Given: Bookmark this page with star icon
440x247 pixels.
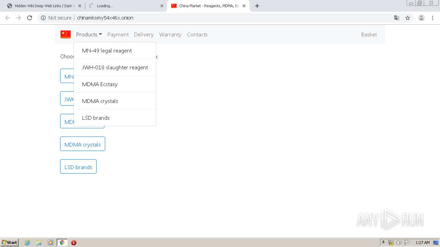Looking at the screenshot, I should click(408, 18).
